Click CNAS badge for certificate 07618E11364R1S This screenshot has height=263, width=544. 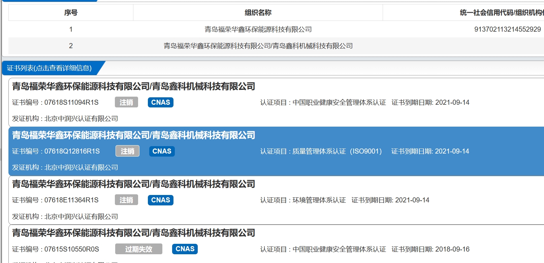pyautogui.click(x=161, y=200)
